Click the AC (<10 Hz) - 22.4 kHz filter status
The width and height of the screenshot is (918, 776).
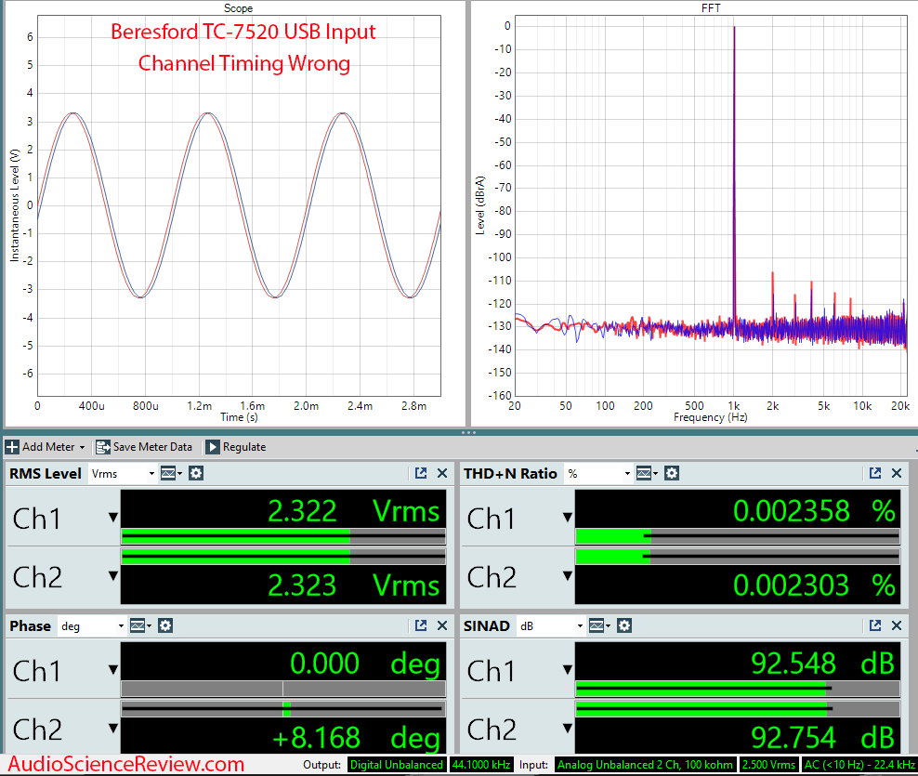pyautogui.click(x=859, y=765)
